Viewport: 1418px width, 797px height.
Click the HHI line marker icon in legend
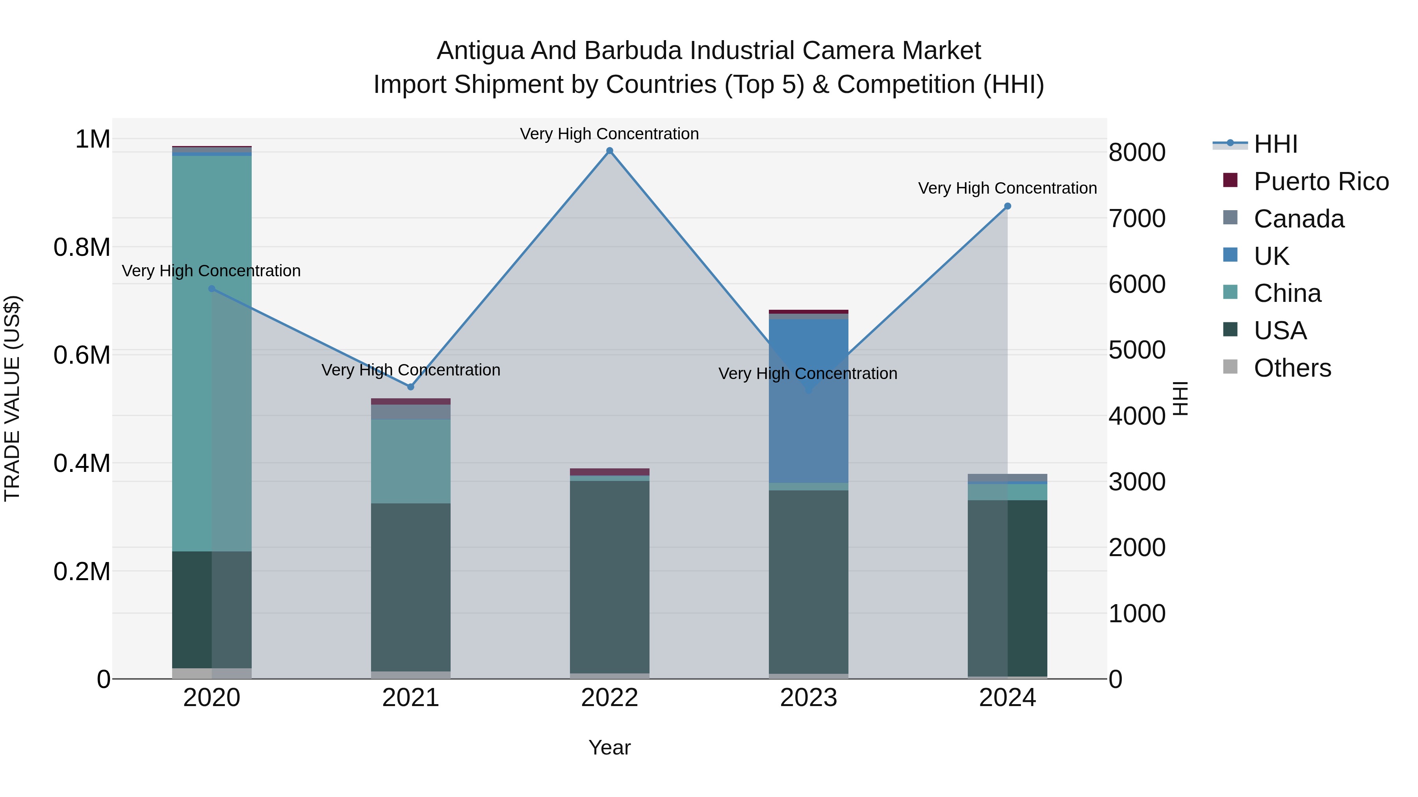point(1230,144)
